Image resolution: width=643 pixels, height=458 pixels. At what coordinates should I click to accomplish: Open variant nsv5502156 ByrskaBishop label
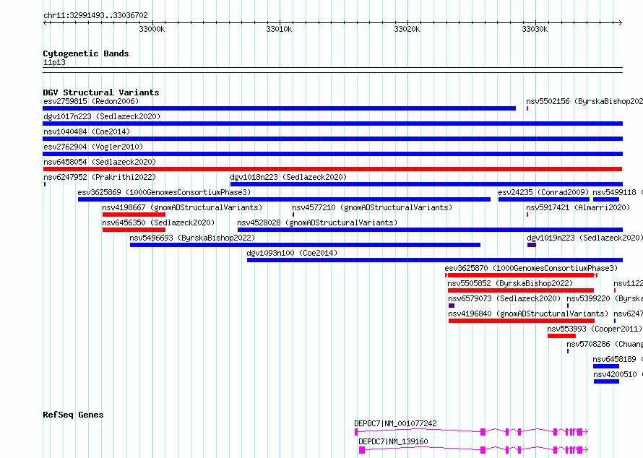(584, 101)
